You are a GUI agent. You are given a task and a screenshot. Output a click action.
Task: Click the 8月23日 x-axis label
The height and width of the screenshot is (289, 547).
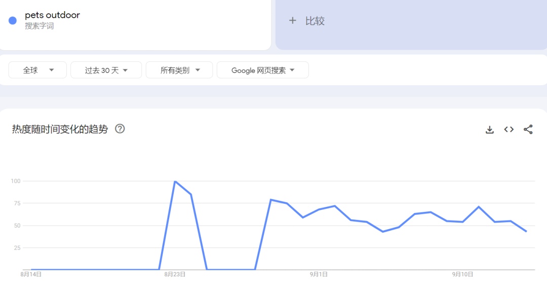pos(175,274)
